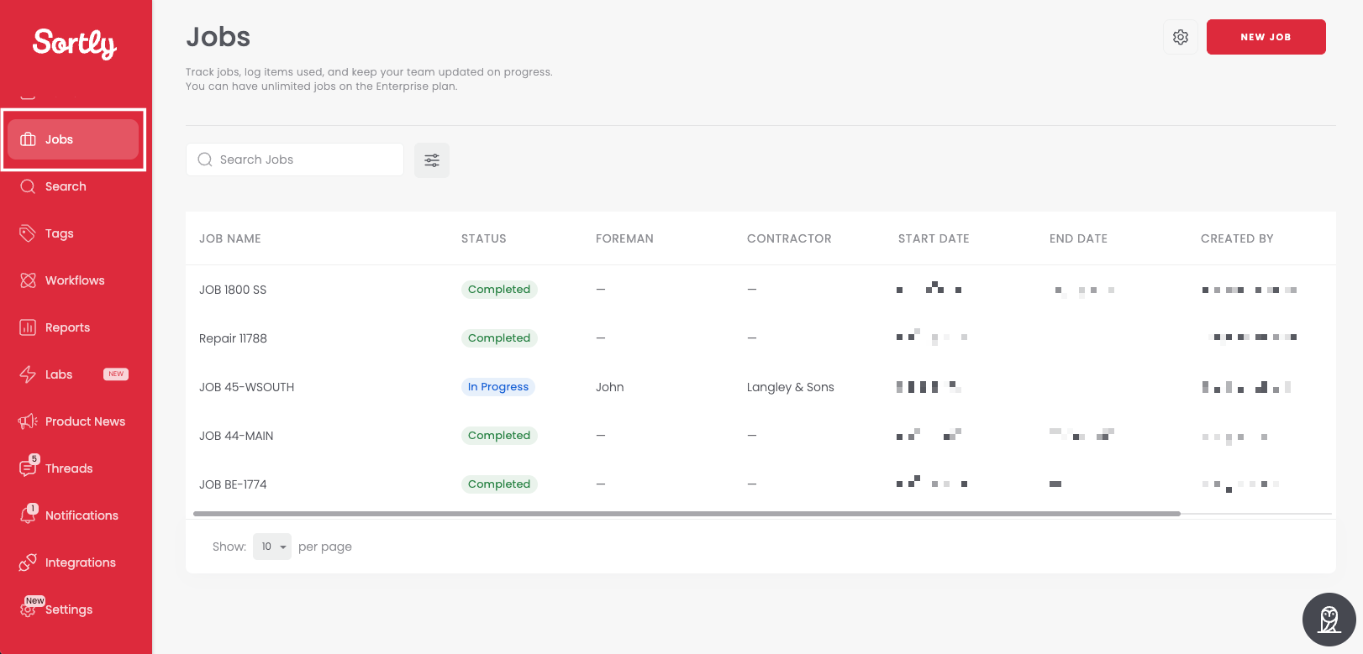Open the Notifications bell icon
The image size is (1363, 654).
[x=28, y=515]
